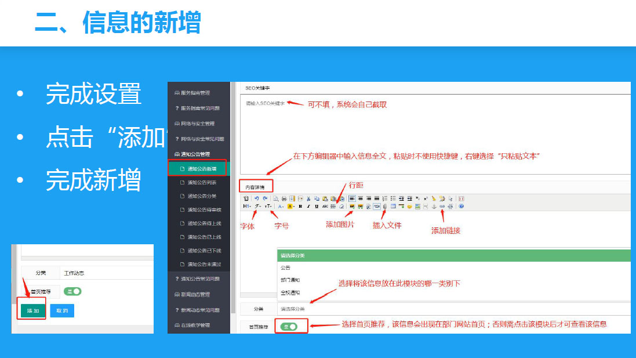Select 通知公告新增 in the sidebar
The width and height of the screenshot is (636, 358).
(x=201, y=169)
